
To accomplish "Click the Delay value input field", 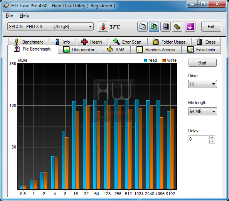I will 199,139.
